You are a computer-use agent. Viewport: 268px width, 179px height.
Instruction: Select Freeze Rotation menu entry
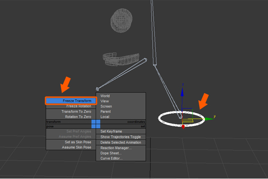[71, 106]
